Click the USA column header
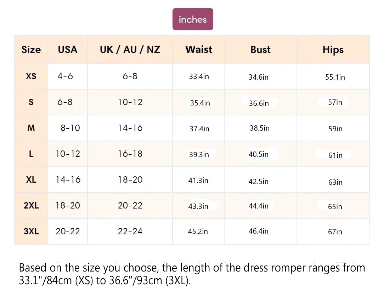This screenshot has height=297, width=384. pyautogui.click(x=68, y=50)
